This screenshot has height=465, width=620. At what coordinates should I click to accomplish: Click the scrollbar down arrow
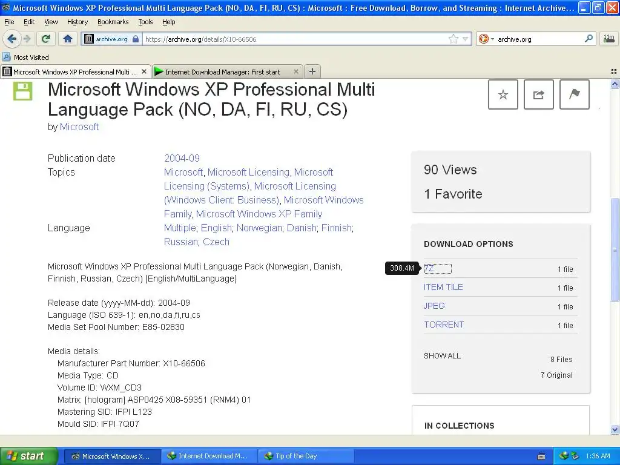click(615, 429)
